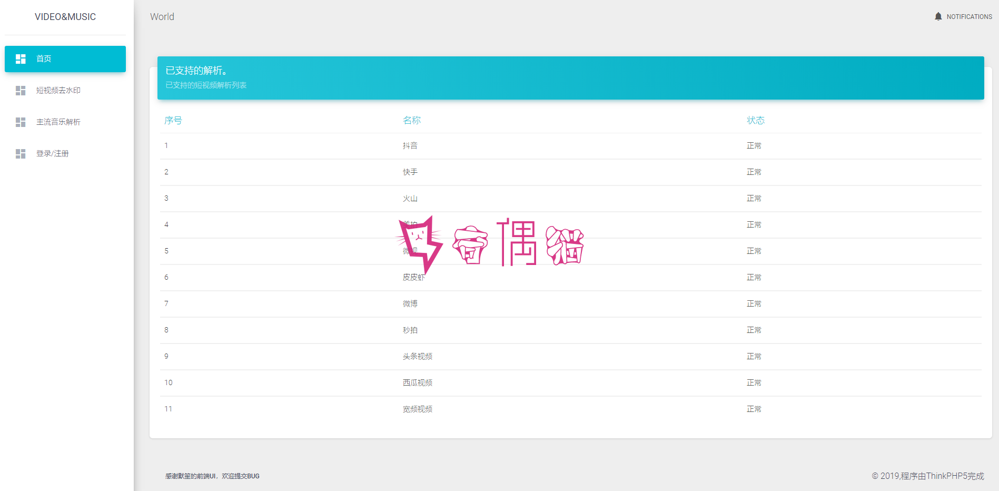This screenshot has height=491, width=999.
Task: Click index number 2 in the table
Action: (166, 172)
